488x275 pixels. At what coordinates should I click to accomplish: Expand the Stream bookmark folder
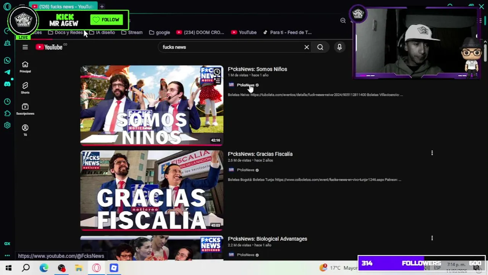132,32
